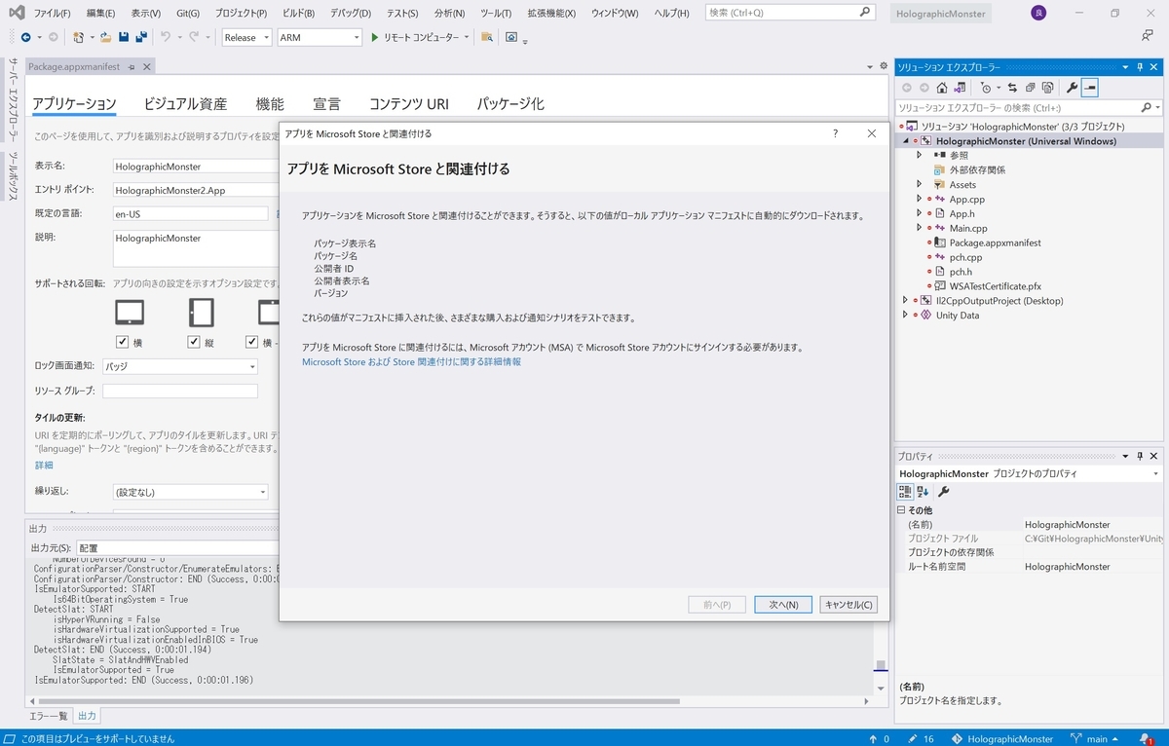This screenshot has height=746, width=1169.
Task: Collapse HolographicMonster (Universal Windows) project node
Action: click(905, 141)
